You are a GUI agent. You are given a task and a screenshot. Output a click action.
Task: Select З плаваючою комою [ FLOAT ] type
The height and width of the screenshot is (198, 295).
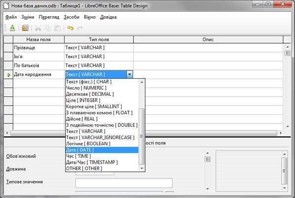pyautogui.click(x=102, y=113)
